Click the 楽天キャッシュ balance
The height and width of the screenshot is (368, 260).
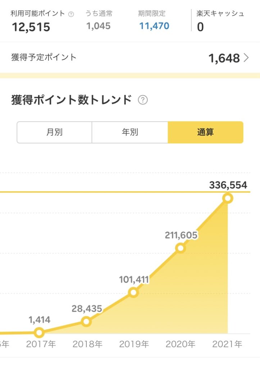pos(200,27)
